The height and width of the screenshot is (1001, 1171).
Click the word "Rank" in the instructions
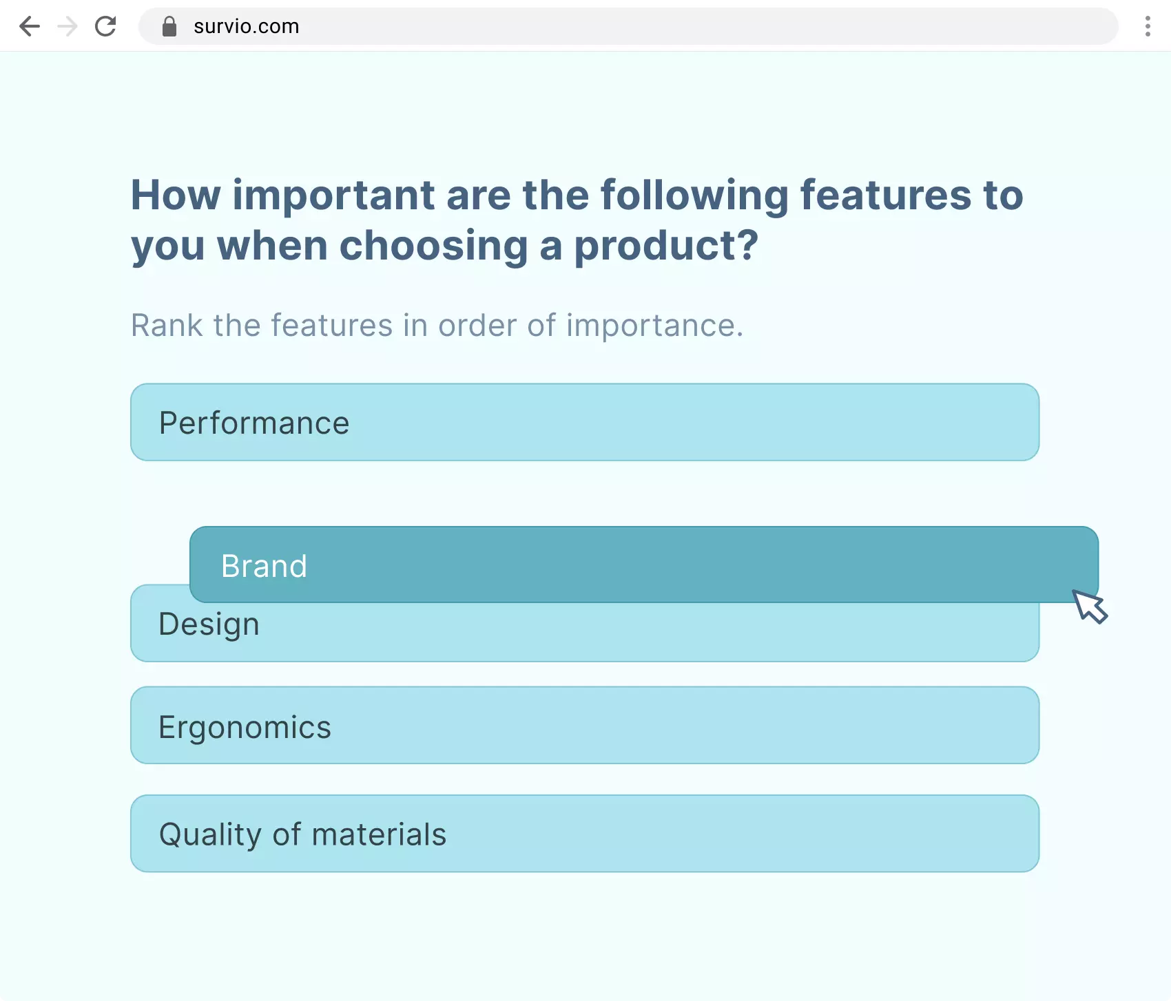167,325
